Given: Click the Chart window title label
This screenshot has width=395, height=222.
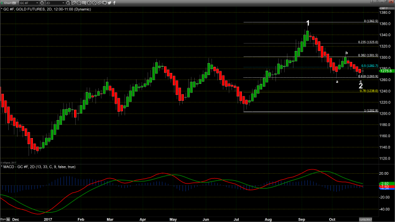Looking at the screenshot, I should tap(8, 3).
